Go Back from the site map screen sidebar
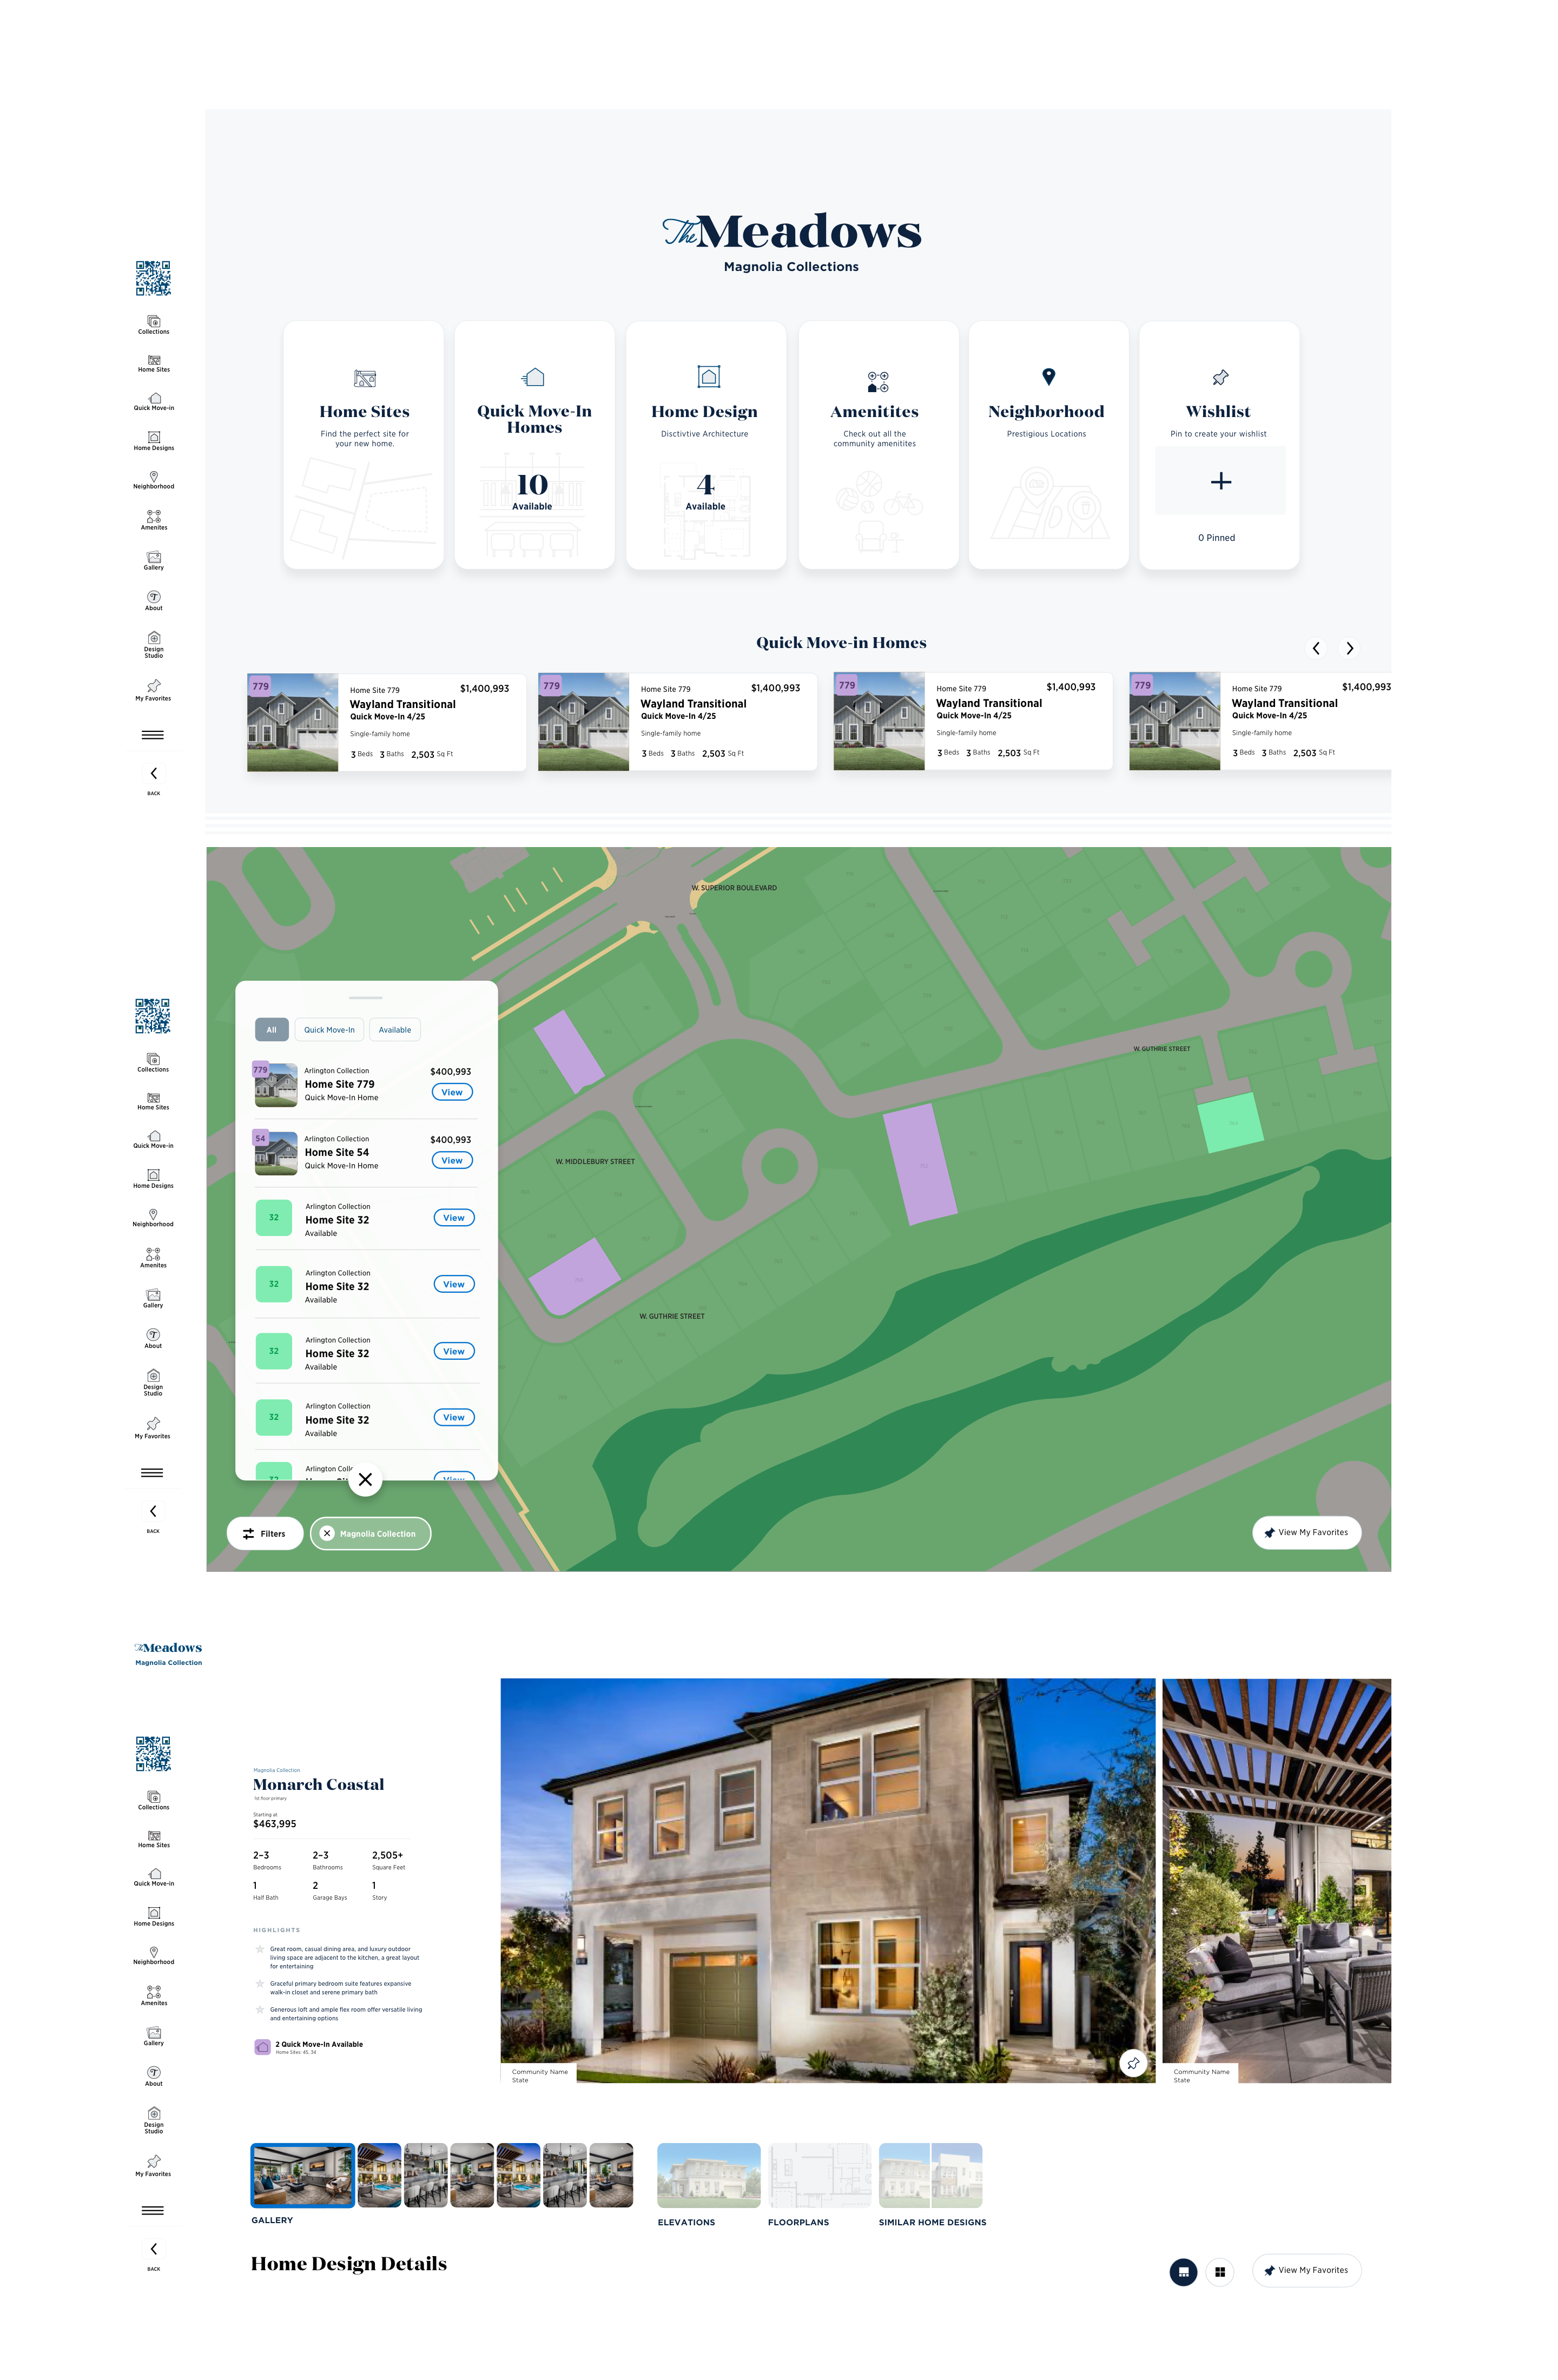1558x2380 pixels. (153, 1518)
